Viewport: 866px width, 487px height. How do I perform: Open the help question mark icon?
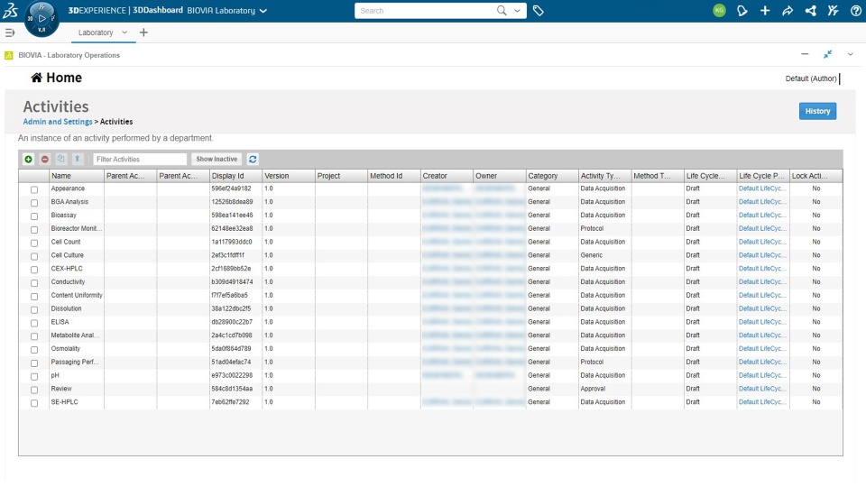coord(856,11)
